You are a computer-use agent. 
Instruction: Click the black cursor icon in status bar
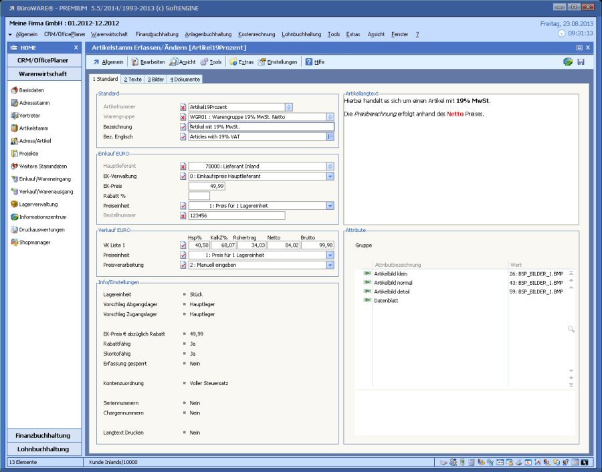click(x=585, y=462)
